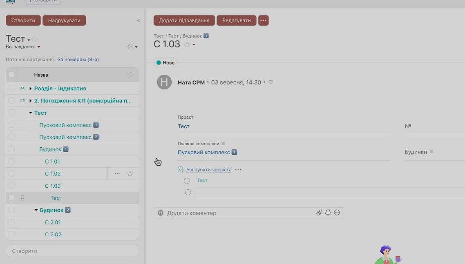
Task: Open the more actions menu beside Редагувати
Action: point(263,20)
